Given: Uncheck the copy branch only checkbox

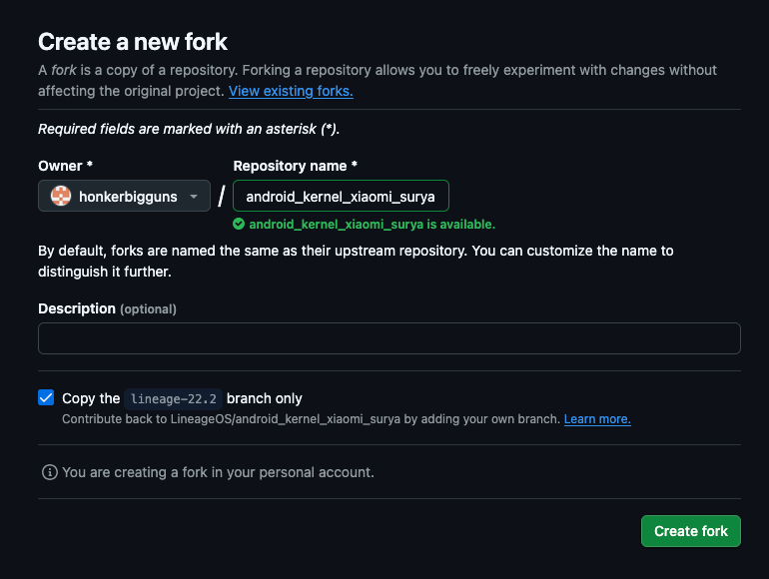Looking at the screenshot, I should pyautogui.click(x=46, y=397).
